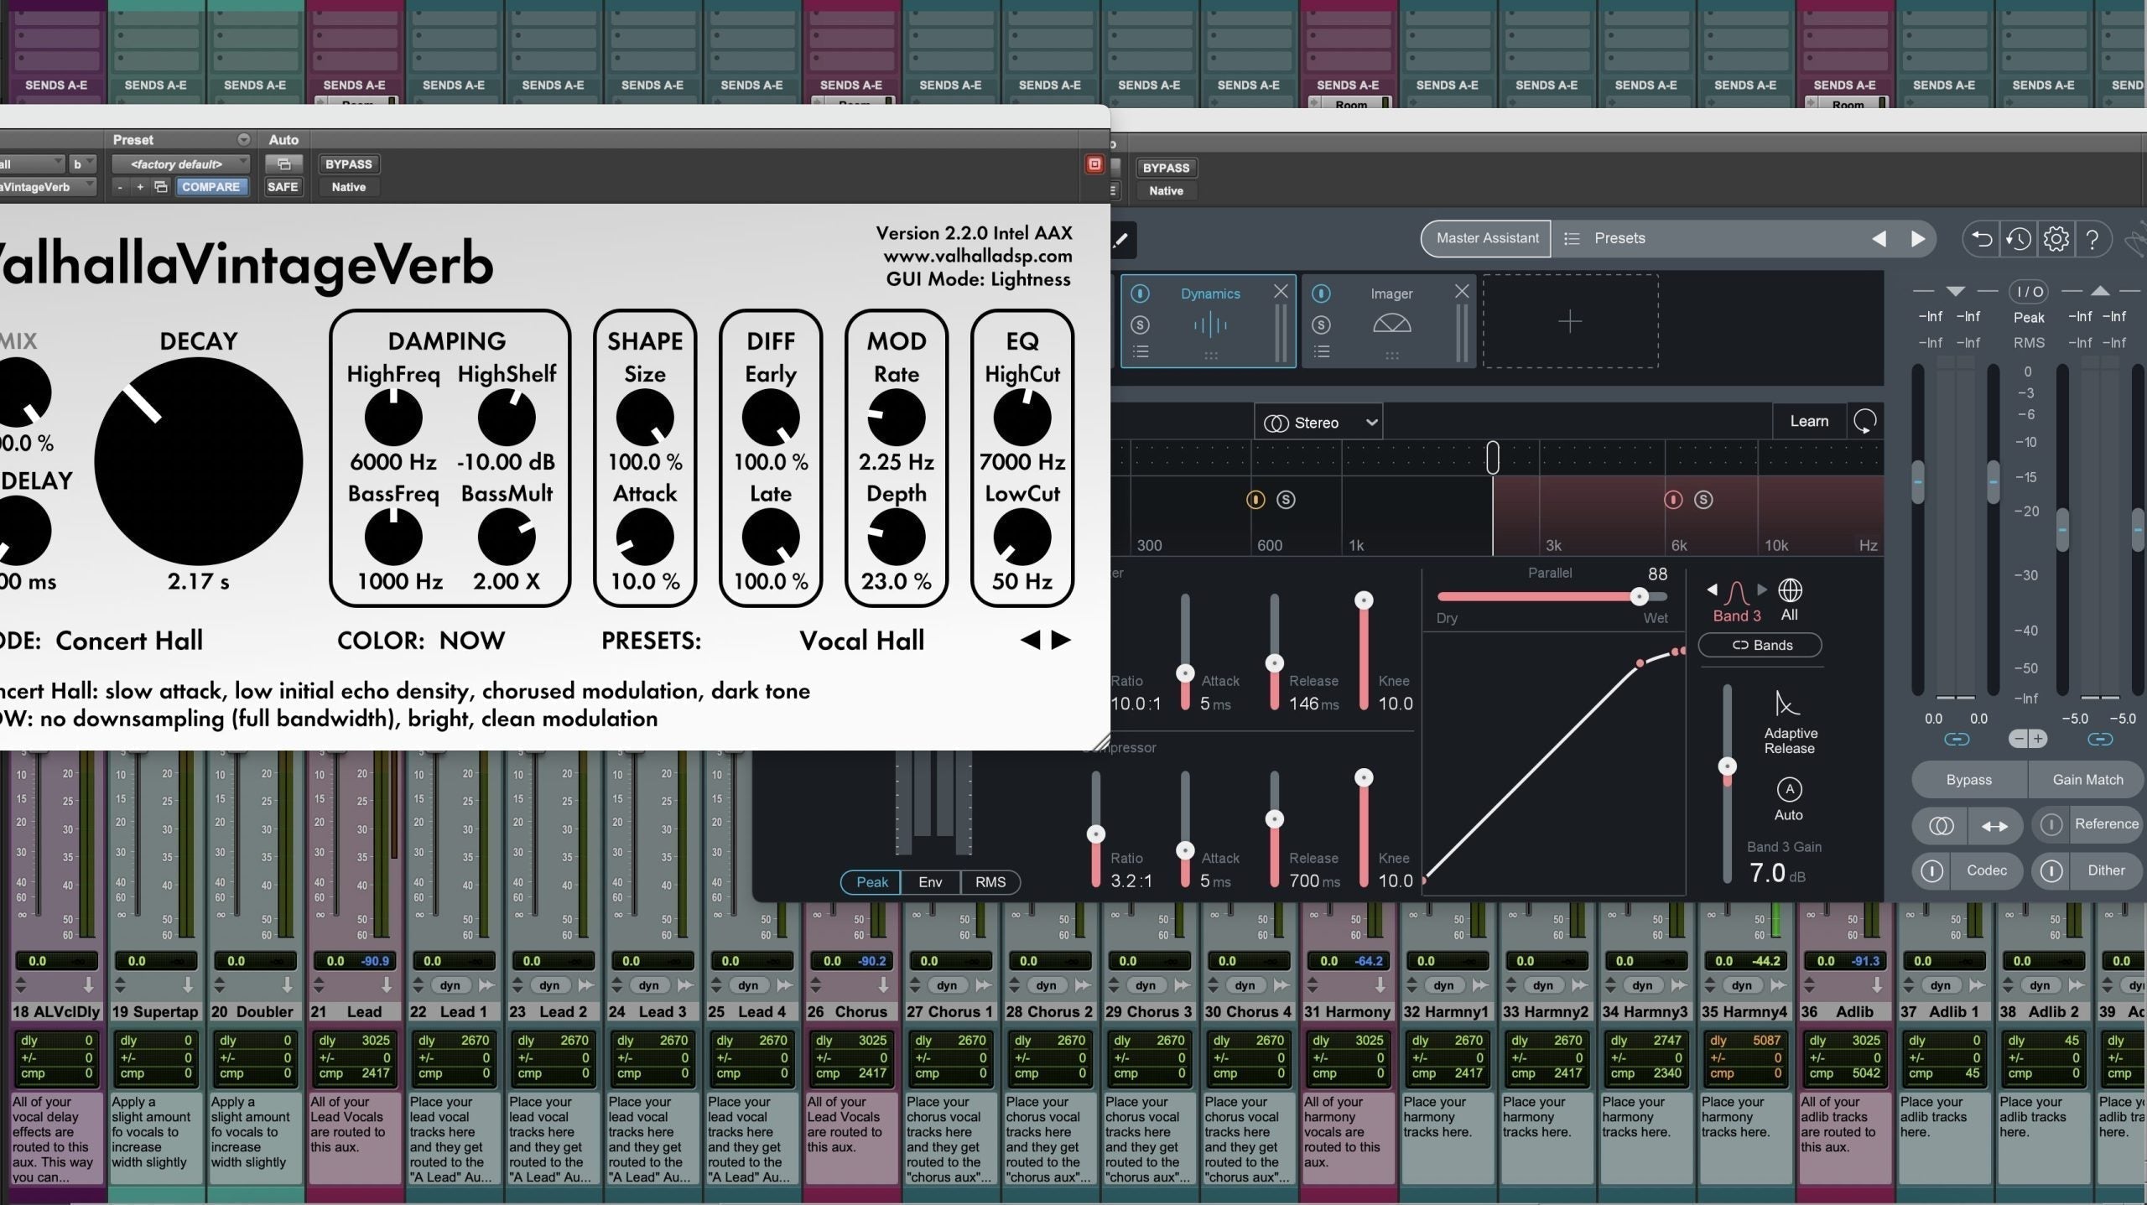The height and width of the screenshot is (1205, 2147).
Task: Toggle the Dynamics module power button
Action: pos(1141,293)
